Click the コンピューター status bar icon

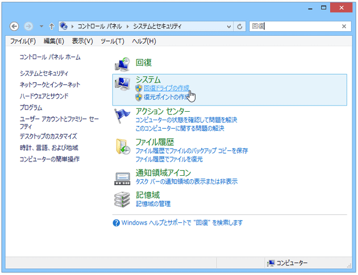[x=271, y=263]
